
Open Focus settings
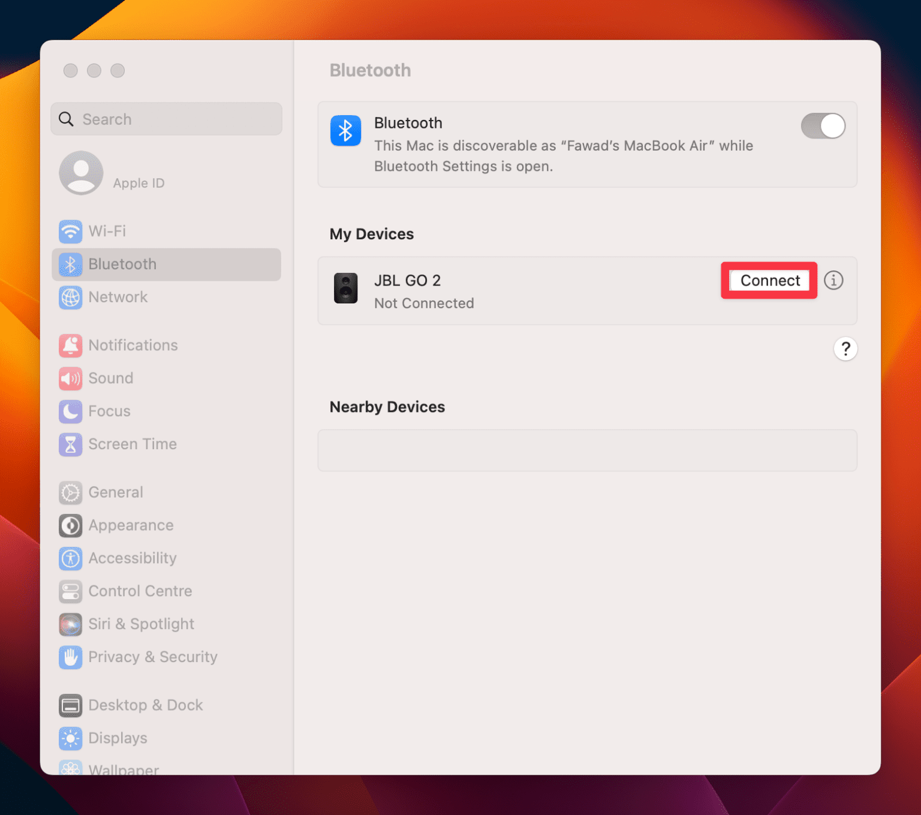pos(109,411)
